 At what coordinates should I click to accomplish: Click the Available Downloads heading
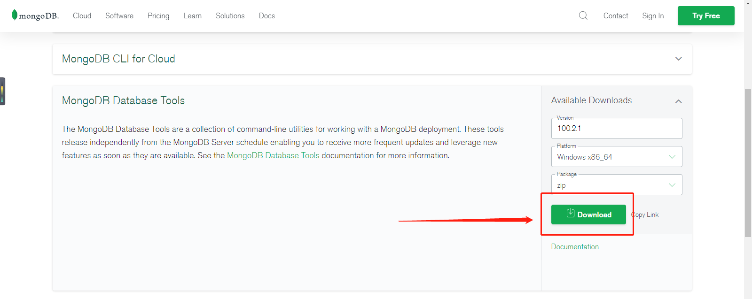(x=591, y=100)
